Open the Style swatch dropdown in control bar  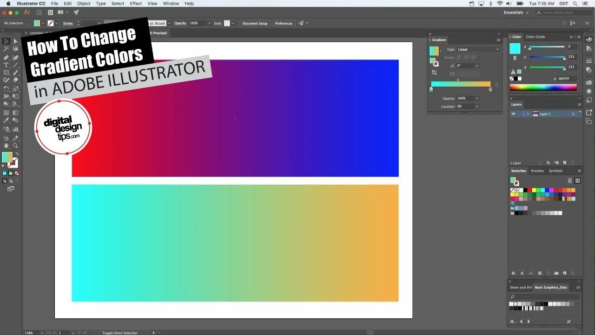tap(233, 23)
